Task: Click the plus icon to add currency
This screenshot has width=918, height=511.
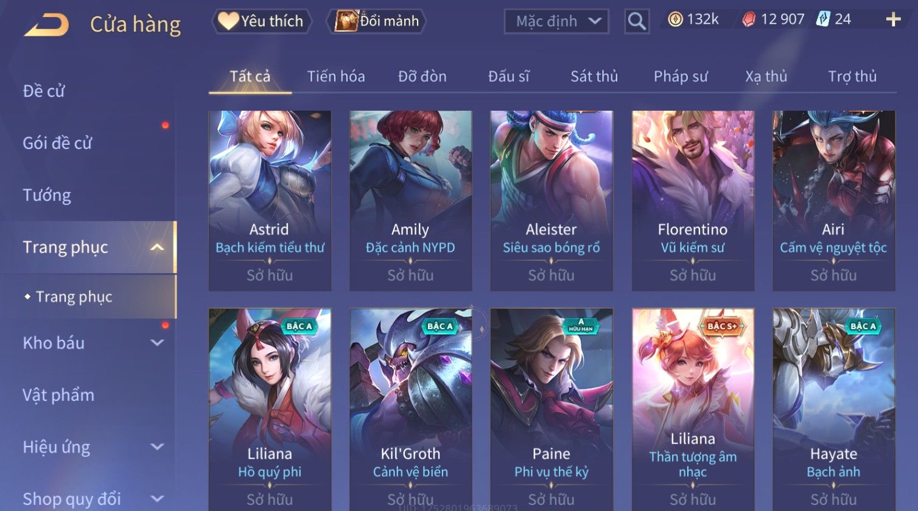Action: [x=893, y=20]
